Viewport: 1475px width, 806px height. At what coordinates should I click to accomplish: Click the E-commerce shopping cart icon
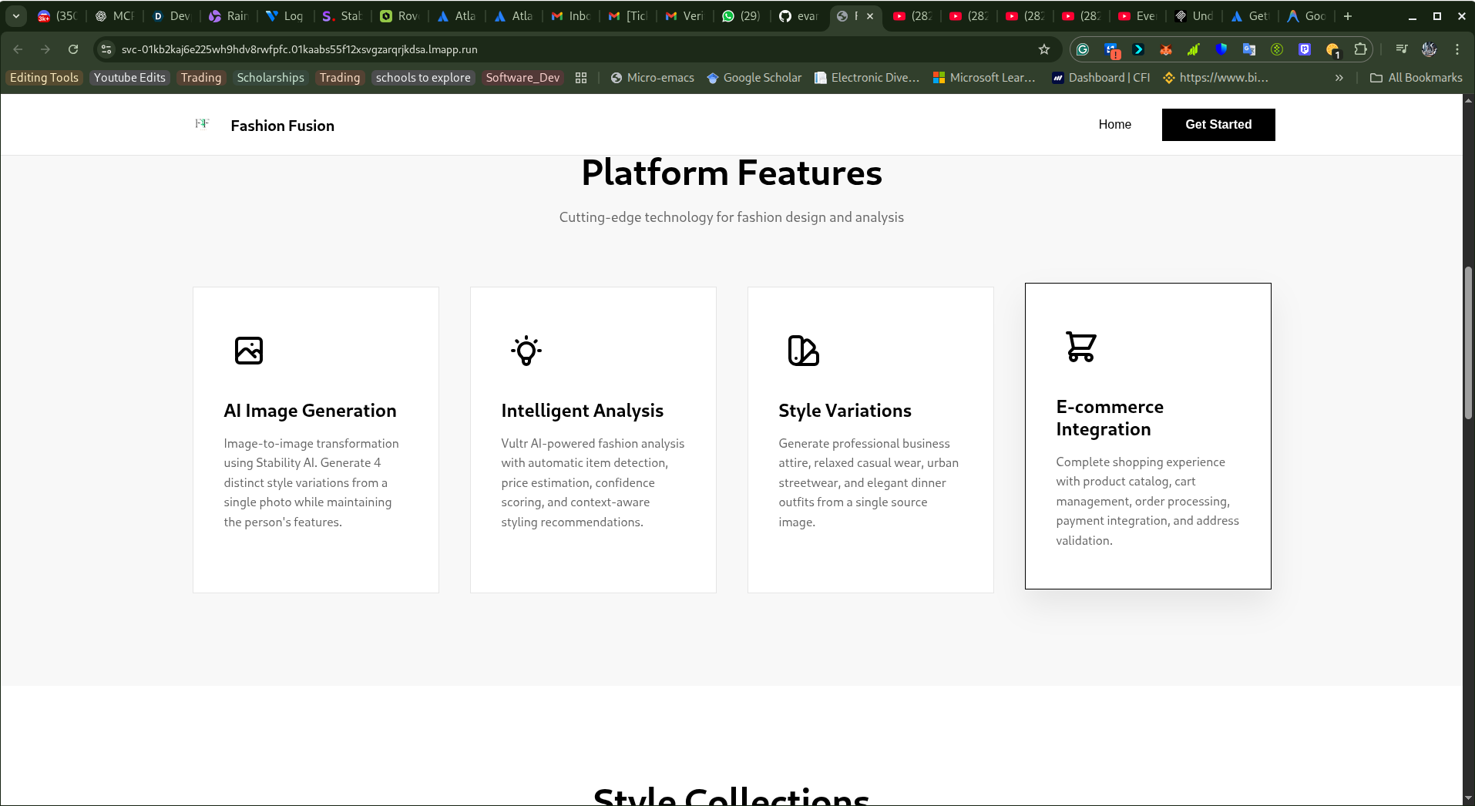[1081, 347]
